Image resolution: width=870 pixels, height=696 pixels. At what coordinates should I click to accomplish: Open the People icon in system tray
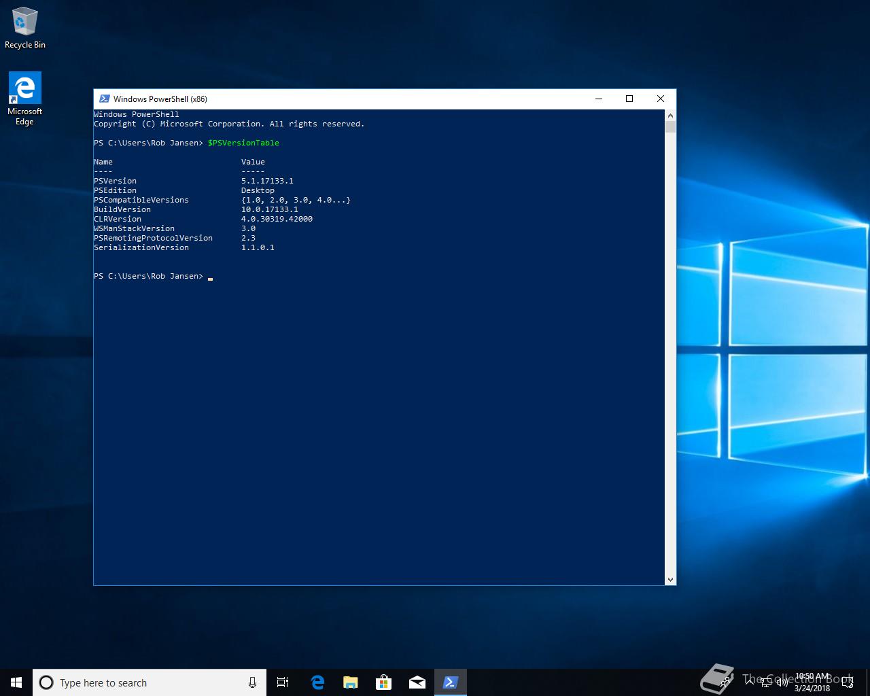726,682
